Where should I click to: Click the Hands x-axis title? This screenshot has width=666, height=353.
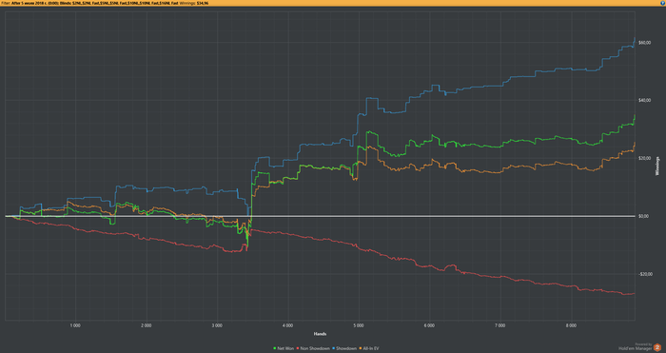click(320, 334)
